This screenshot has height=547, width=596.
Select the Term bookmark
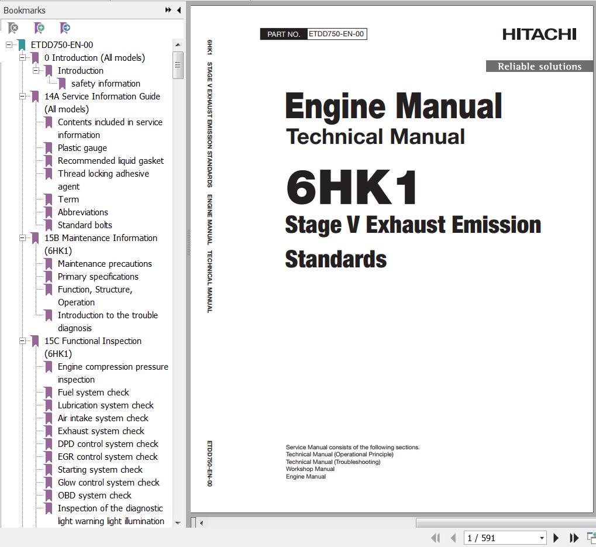pyautogui.click(x=68, y=199)
